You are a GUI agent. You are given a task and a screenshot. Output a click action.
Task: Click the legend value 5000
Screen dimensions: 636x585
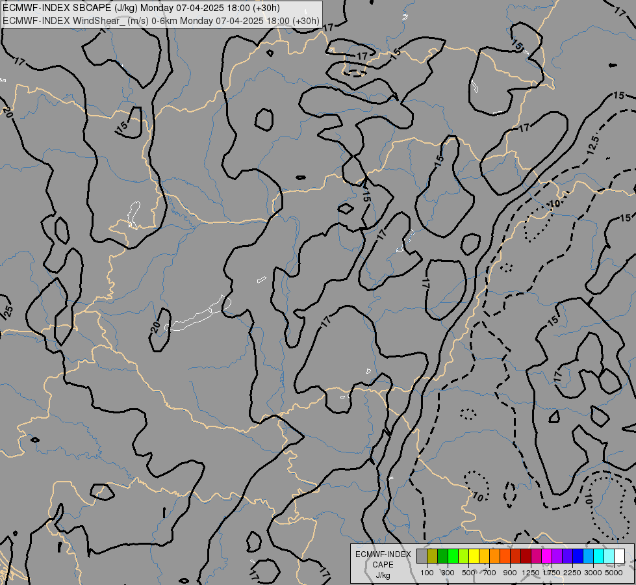pos(614,573)
